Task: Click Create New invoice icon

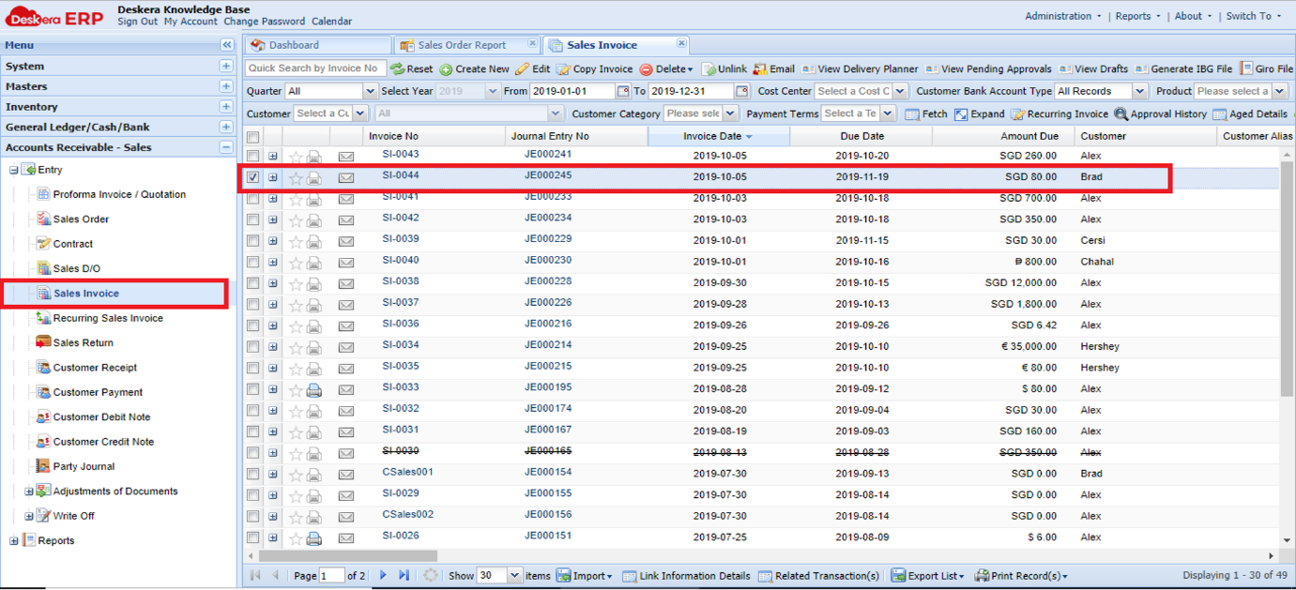Action: point(446,69)
